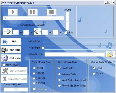Click the Conversion Status progress bar
The height and width of the screenshot is (93, 116).
[x=16, y=89]
